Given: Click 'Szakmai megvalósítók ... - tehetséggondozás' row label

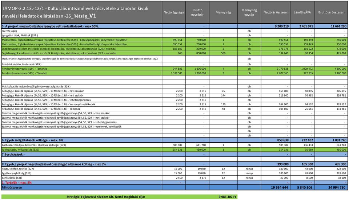Looking at the screenshot, I should click(59, 122).
